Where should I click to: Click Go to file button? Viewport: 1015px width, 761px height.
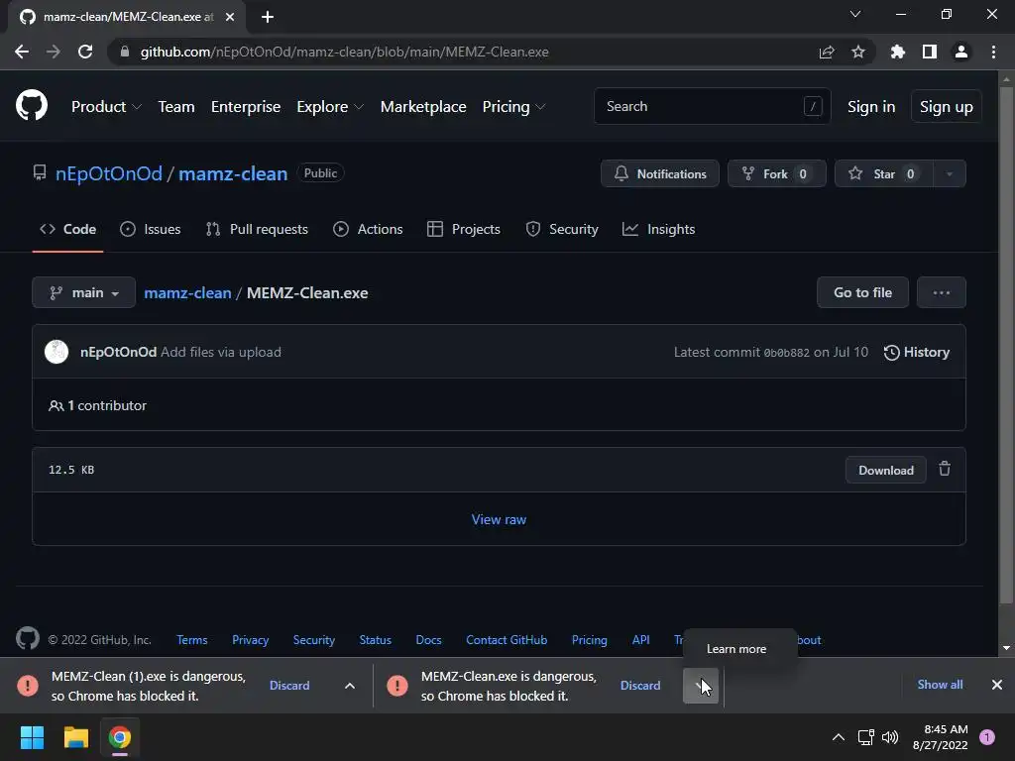pos(862,292)
